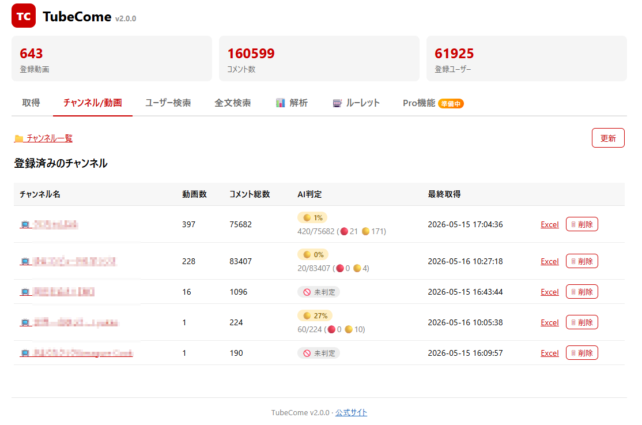Viewport: 642px width, 425px height.
Task: Click the 27% AI判定 badge
Action: tap(315, 315)
